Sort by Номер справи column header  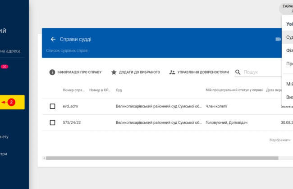pyautogui.click(x=74, y=90)
